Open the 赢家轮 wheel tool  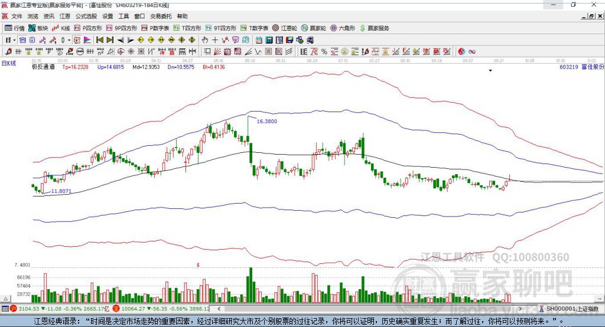pyautogui.click(x=314, y=28)
